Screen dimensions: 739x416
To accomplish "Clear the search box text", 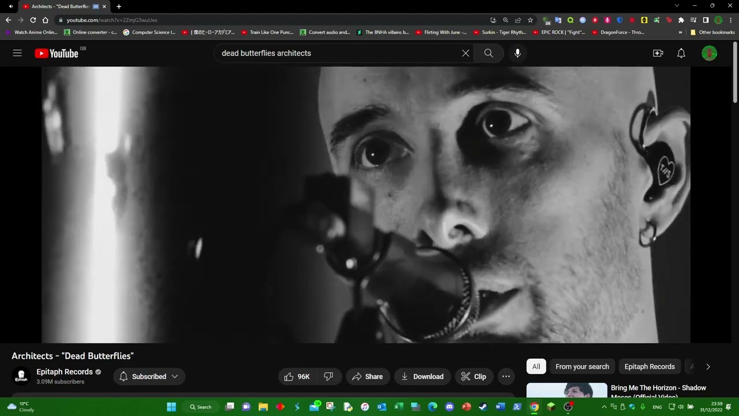I will click(x=465, y=53).
